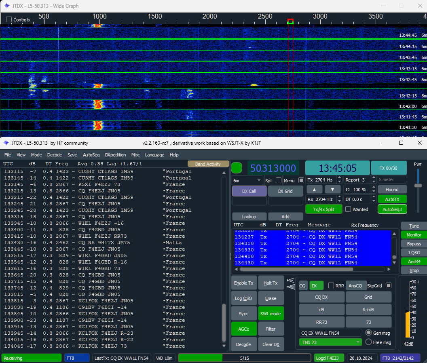This screenshot has width=427, height=363.
Task: Open the Help menu
Action: (174, 155)
